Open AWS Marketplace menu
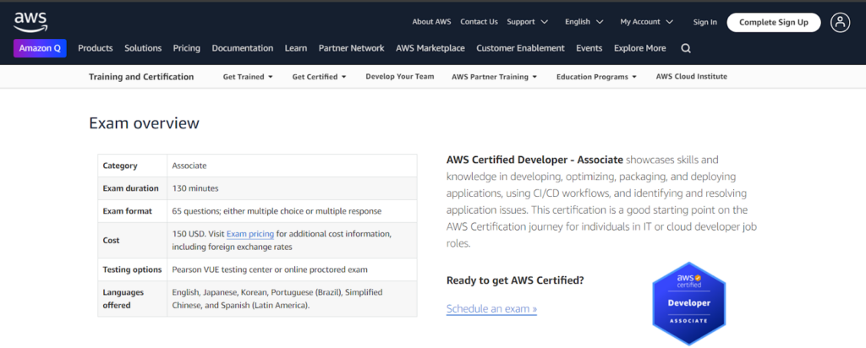Image resolution: width=866 pixels, height=348 pixels. (430, 48)
